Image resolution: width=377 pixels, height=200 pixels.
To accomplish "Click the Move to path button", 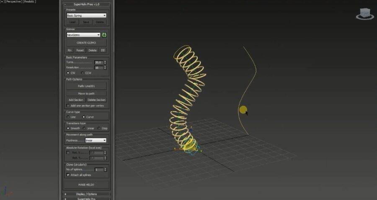I will (86, 94).
